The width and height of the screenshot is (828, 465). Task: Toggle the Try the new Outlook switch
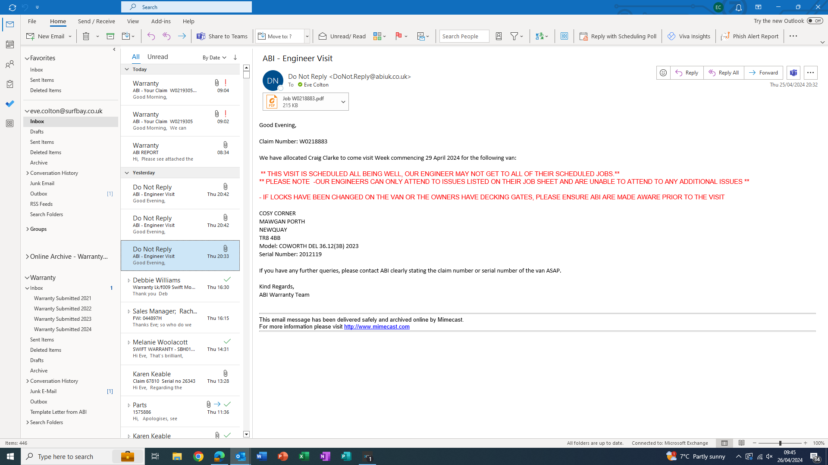pyautogui.click(x=815, y=21)
